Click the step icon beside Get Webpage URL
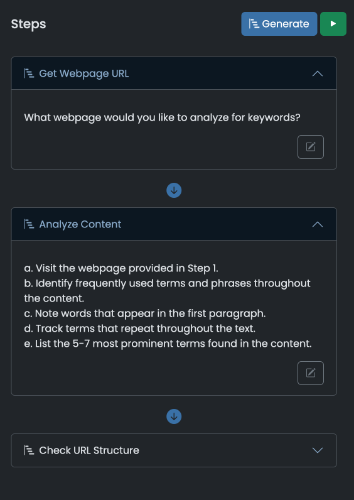The width and height of the screenshot is (354, 500). tap(29, 73)
